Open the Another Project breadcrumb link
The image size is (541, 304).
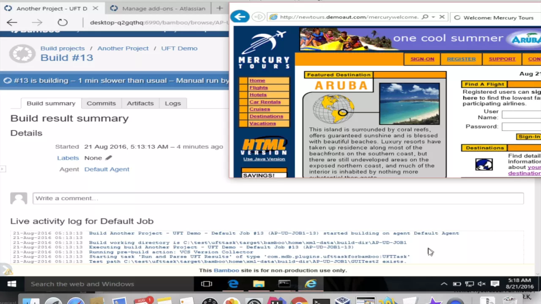[x=123, y=48]
